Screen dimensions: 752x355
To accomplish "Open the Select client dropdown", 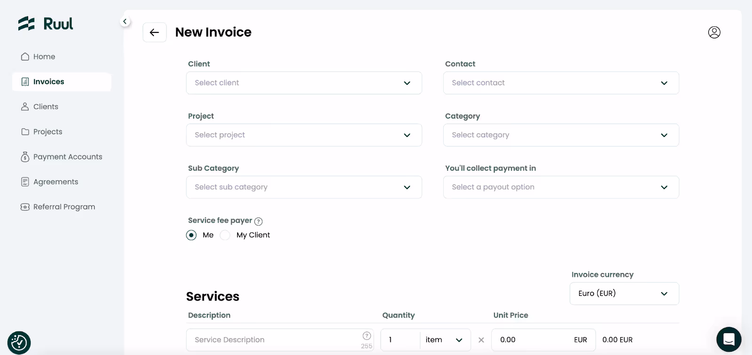I will click(x=304, y=83).
